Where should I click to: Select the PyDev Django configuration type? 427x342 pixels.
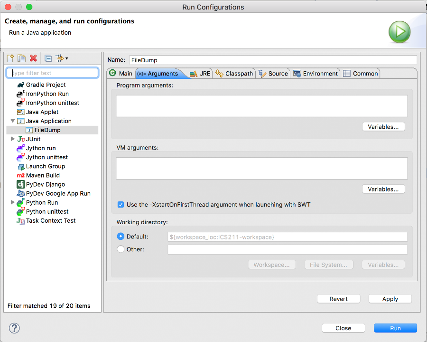tap(43, 184)
